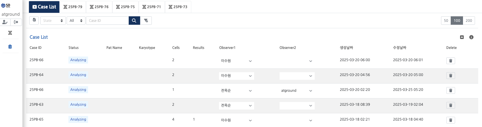Set page size to 50
Viewport: 482px width, 127px height.
446,20
